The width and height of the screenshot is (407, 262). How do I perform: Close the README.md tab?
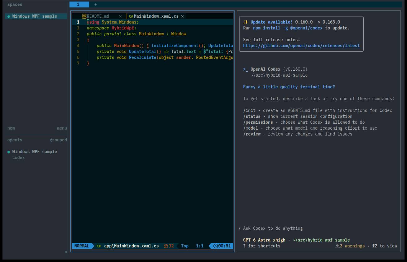(120, 16)
